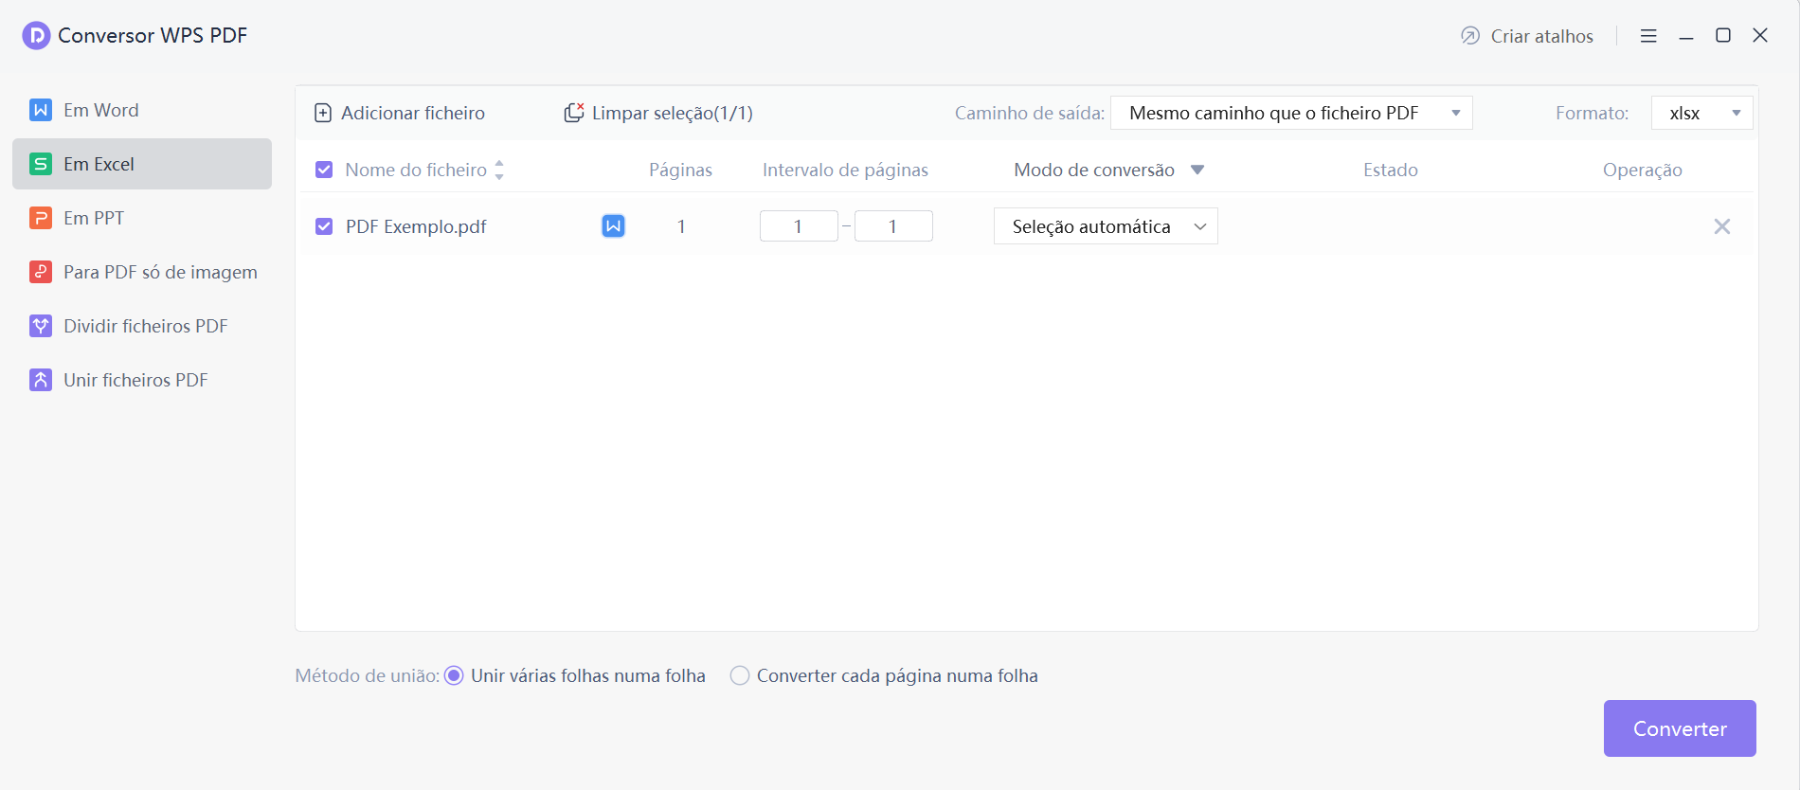The height and width of the screenshot is (790, 1800).
Task: Uncheck the PDF Exemplo.pdf checkbox
Action: (x=324, y=226)
